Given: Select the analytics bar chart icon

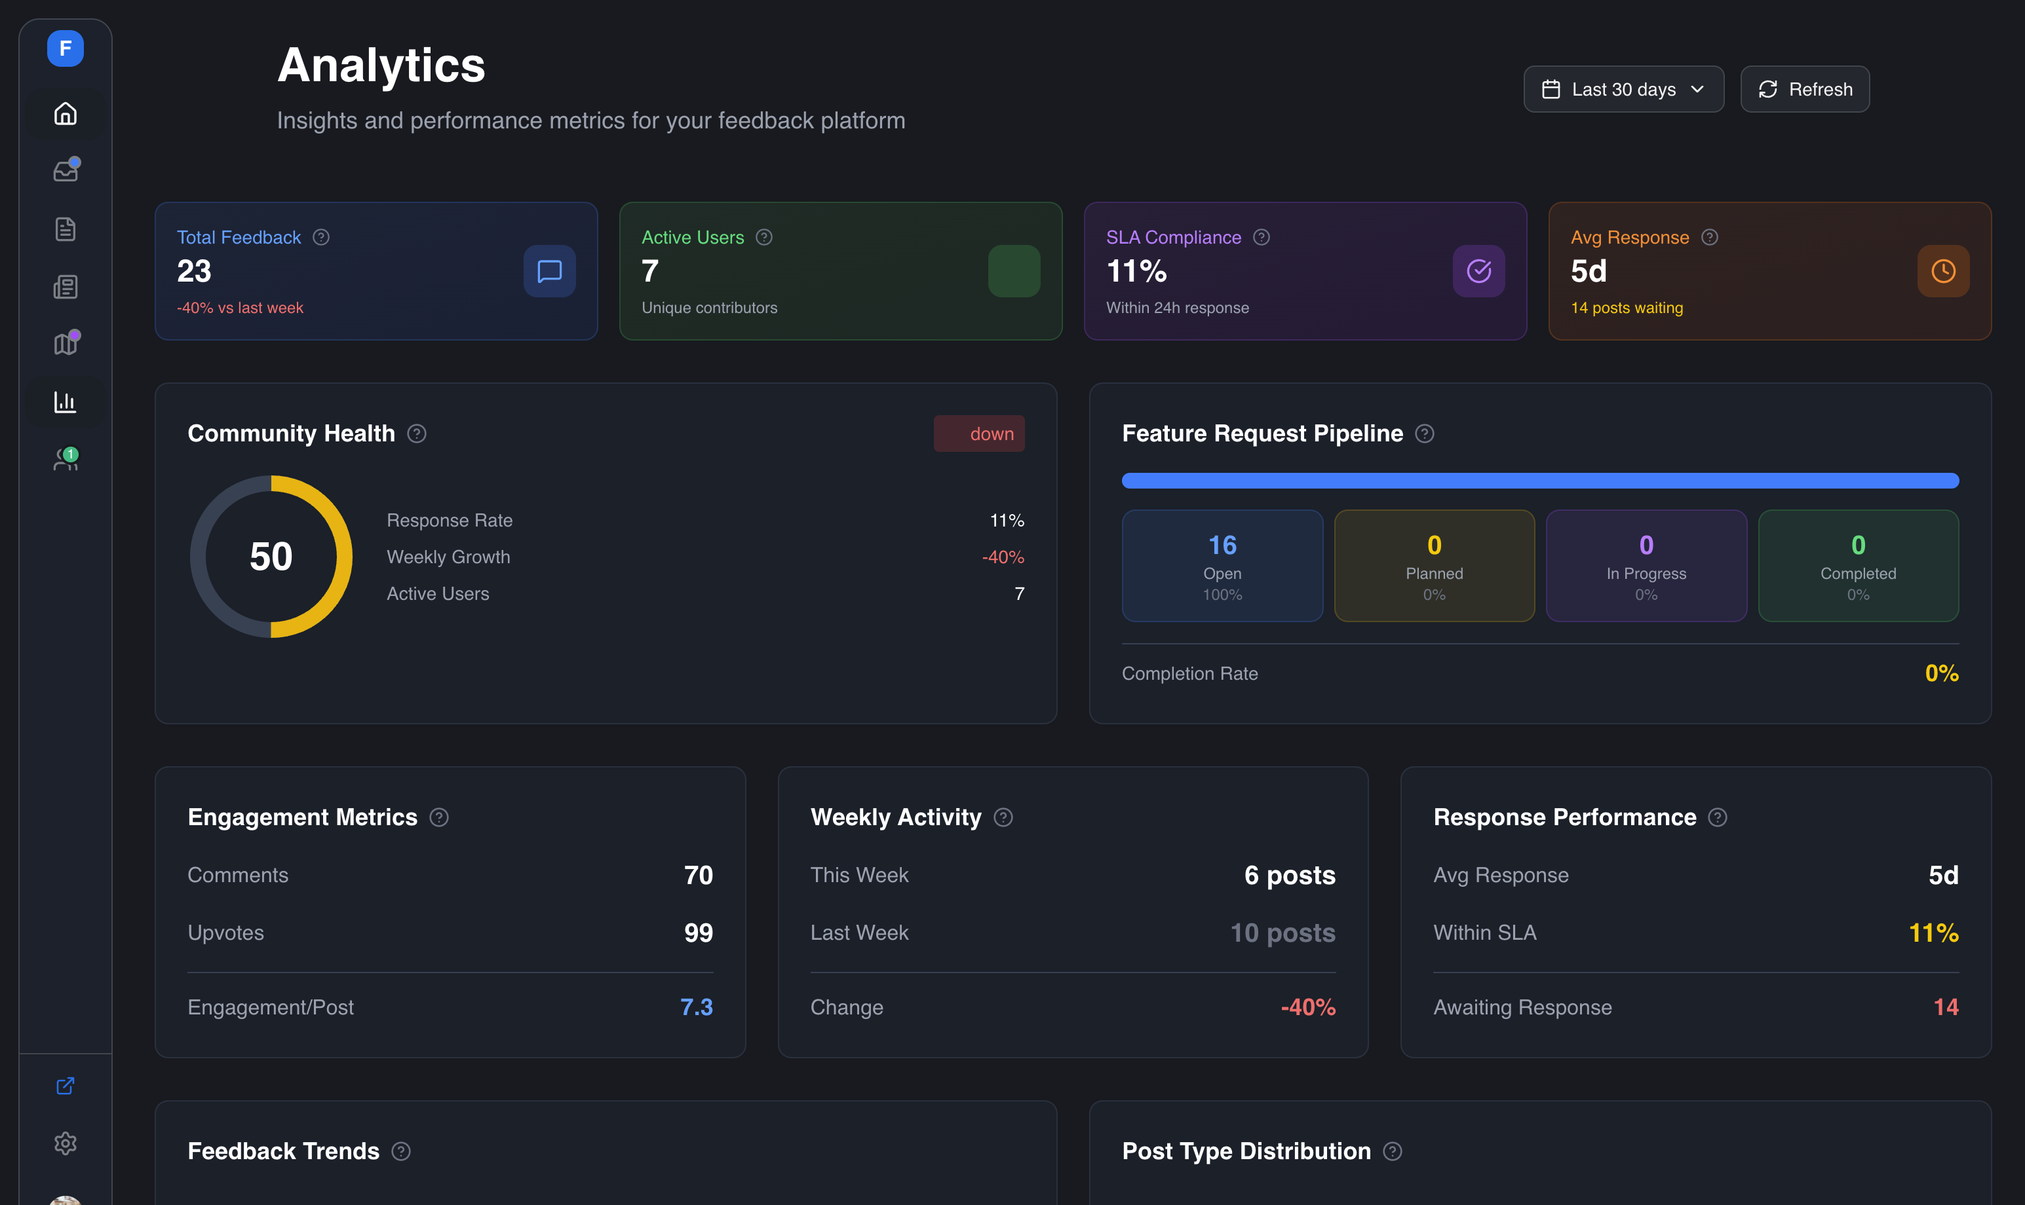Looking at the screenshot, I should click(x=65, y=402).
